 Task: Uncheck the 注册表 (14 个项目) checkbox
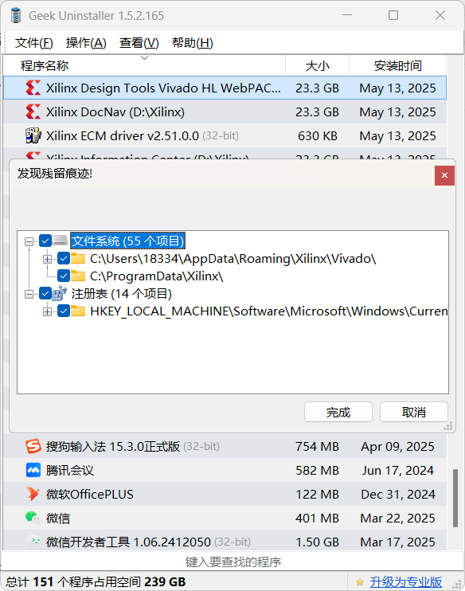pos(45,293)
